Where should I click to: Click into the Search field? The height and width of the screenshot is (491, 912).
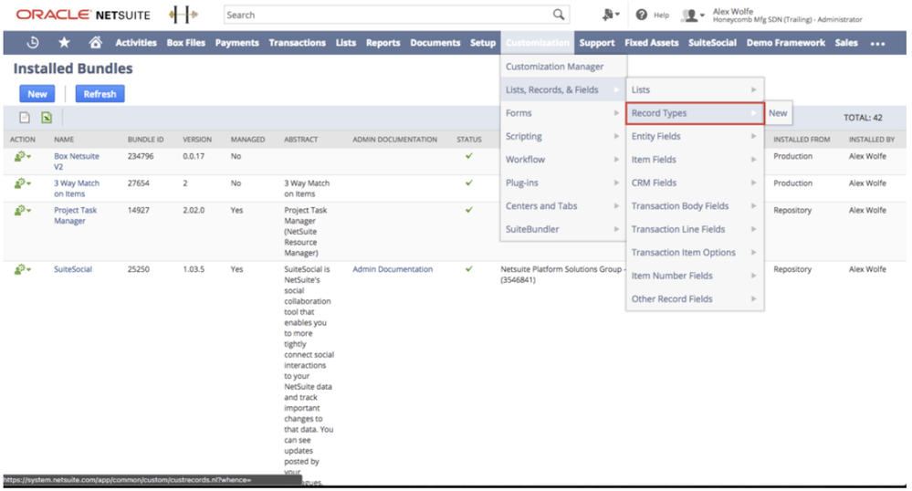click(388, 16)
